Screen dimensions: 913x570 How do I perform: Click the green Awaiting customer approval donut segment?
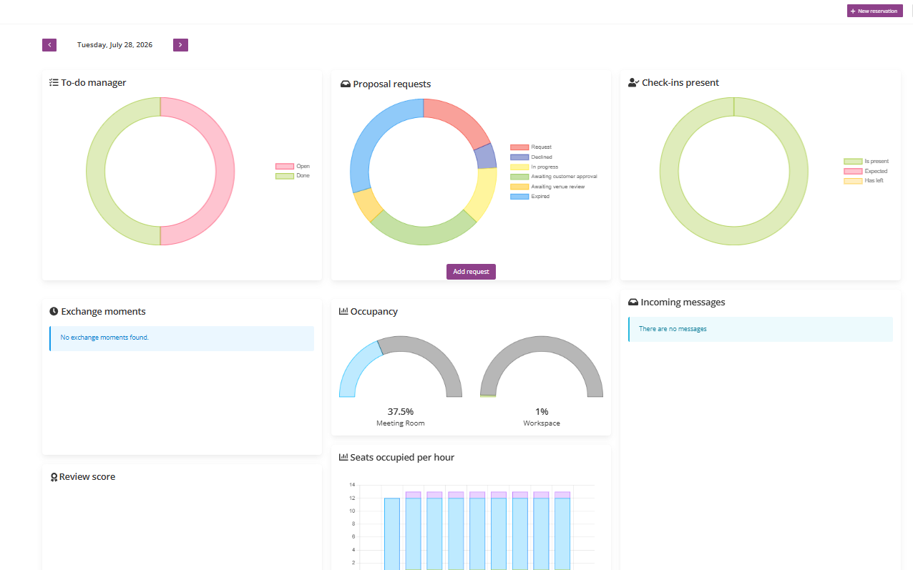point(423,230)
